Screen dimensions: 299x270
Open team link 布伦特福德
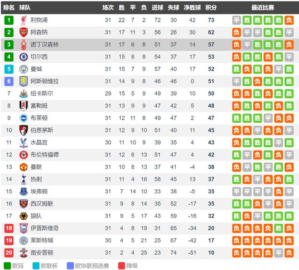(44, 155)
